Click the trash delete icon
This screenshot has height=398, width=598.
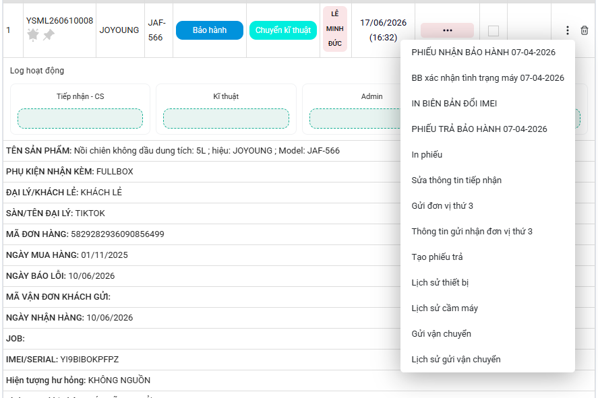(585, 30)
